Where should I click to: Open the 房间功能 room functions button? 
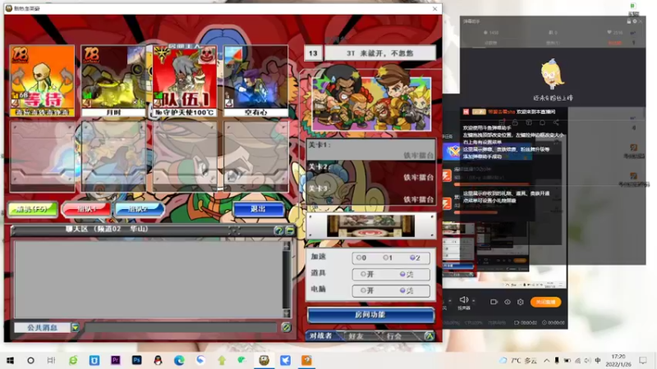point(370,315)
